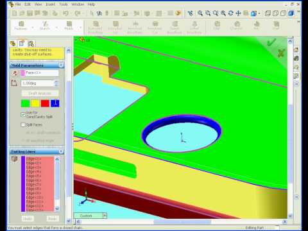Switch to Shaded display mode
This screenshot has width=308, height=231.
point(291,13)
